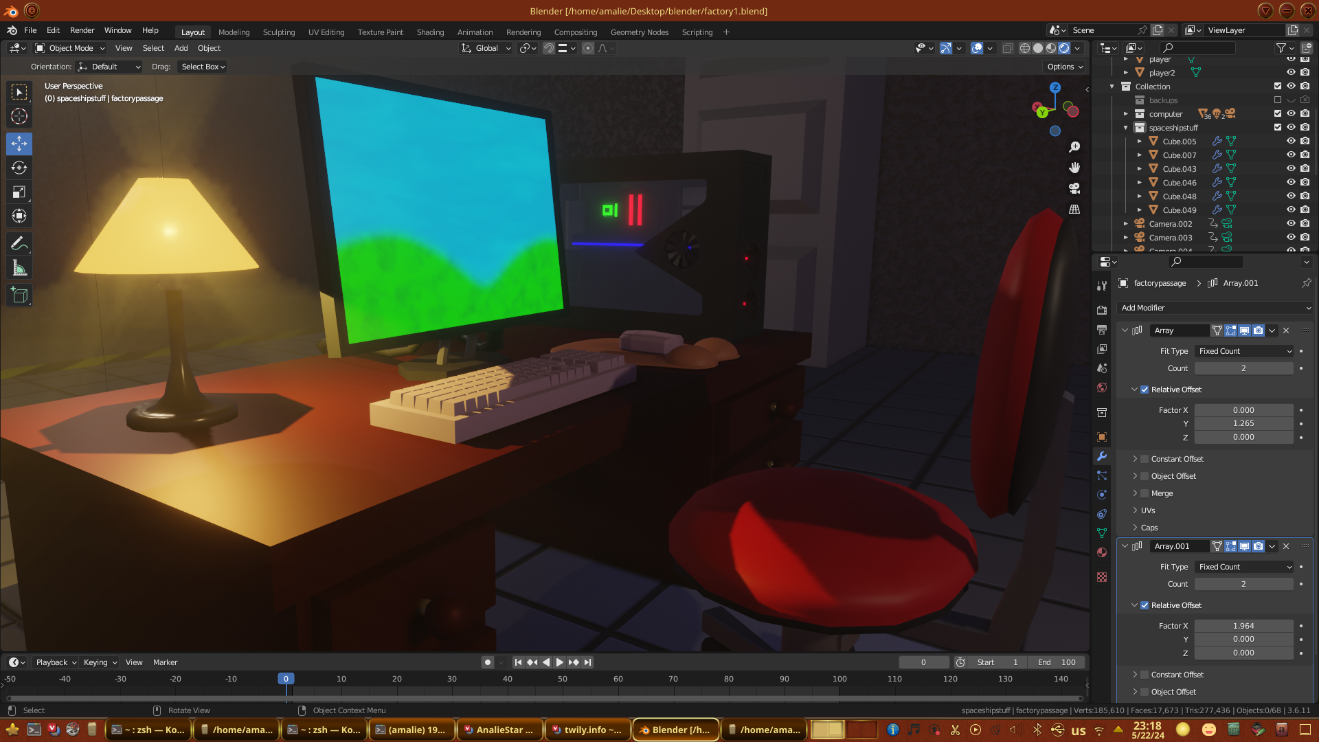The width and height of the screenshot is (1319, 742).
Task: Click frame 50 on the timeline
Action: 563,679
